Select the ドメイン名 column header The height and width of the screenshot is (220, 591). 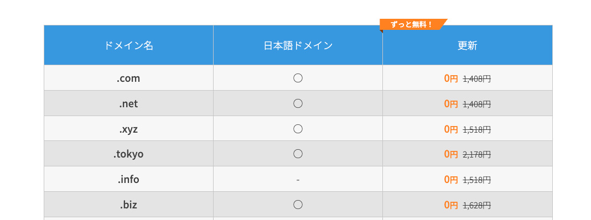(128, 45)
